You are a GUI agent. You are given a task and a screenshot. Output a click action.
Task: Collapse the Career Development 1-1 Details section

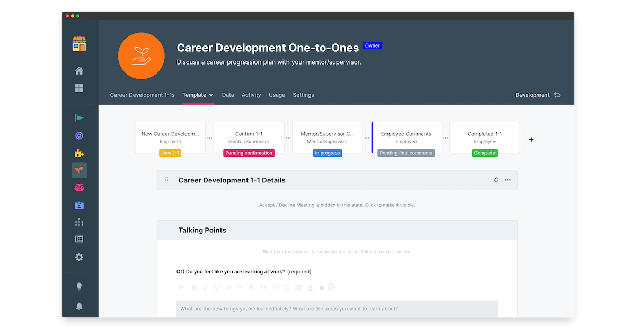[x=496, y=180]
